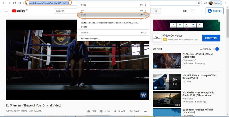Open the Wondershare ad logo
This screenshot has height=117, width=229.
(x=157, y=38)
